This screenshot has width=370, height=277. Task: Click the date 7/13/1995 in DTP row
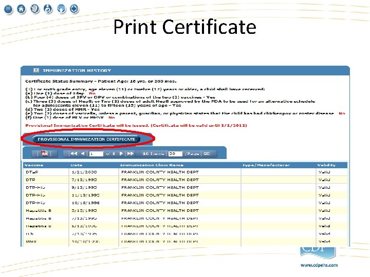click(x=84, y=180)
